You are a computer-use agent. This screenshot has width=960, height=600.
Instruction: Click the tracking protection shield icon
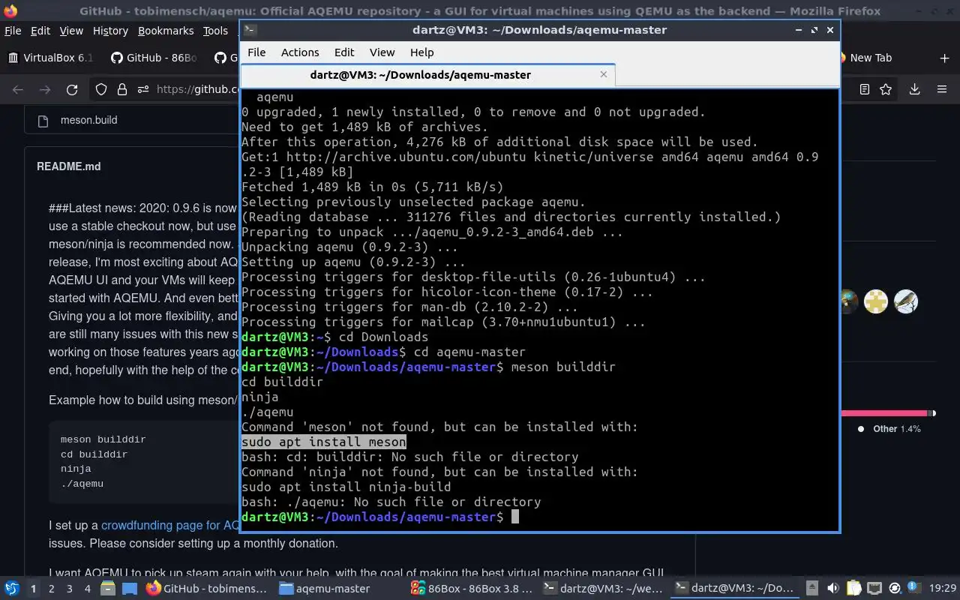coord(101,89)
